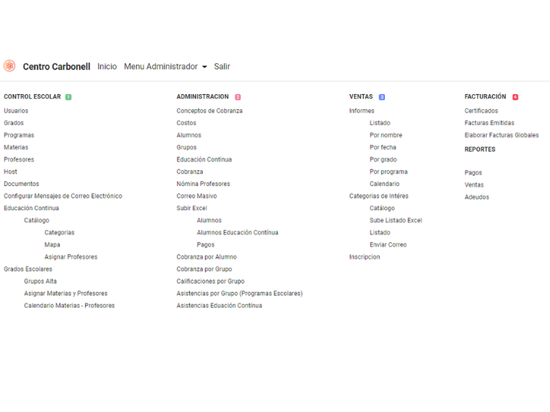This screenshot has width=550, height=412.
Task: Select Informes Por fecha
Action: point(383,147)
